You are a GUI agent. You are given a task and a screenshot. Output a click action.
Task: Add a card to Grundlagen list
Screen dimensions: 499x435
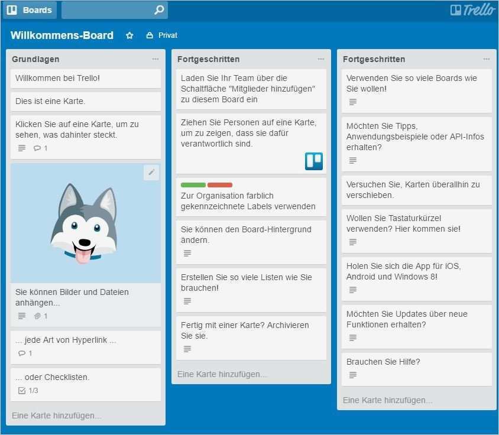[56, 415]
